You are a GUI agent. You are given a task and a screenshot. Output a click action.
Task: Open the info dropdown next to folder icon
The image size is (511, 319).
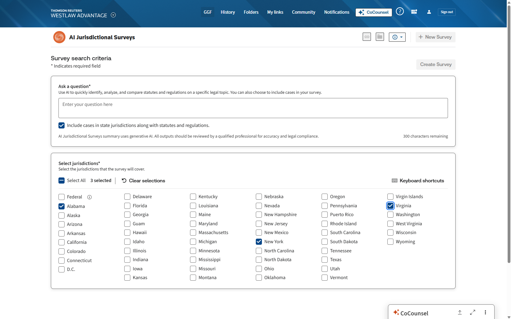397,37
